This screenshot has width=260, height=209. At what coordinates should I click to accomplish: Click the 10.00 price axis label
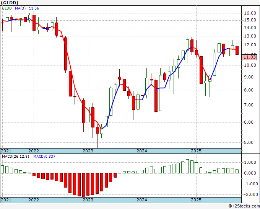point(250,65)
